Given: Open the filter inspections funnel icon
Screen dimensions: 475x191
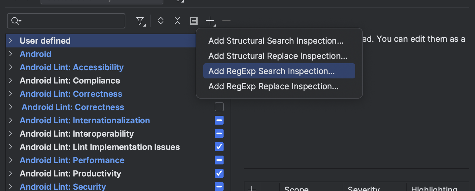Looking at the screenshot, I should 140,21.
